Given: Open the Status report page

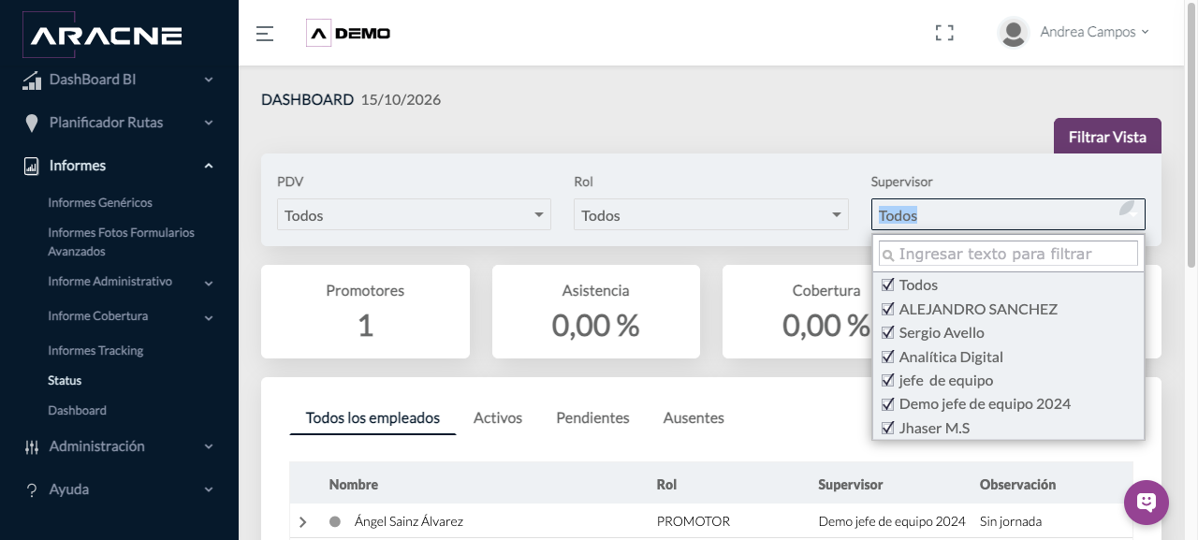Looking at the screenshot, I should pos(65,380).
